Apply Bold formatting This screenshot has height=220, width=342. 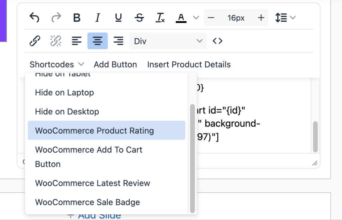point(76,18)
